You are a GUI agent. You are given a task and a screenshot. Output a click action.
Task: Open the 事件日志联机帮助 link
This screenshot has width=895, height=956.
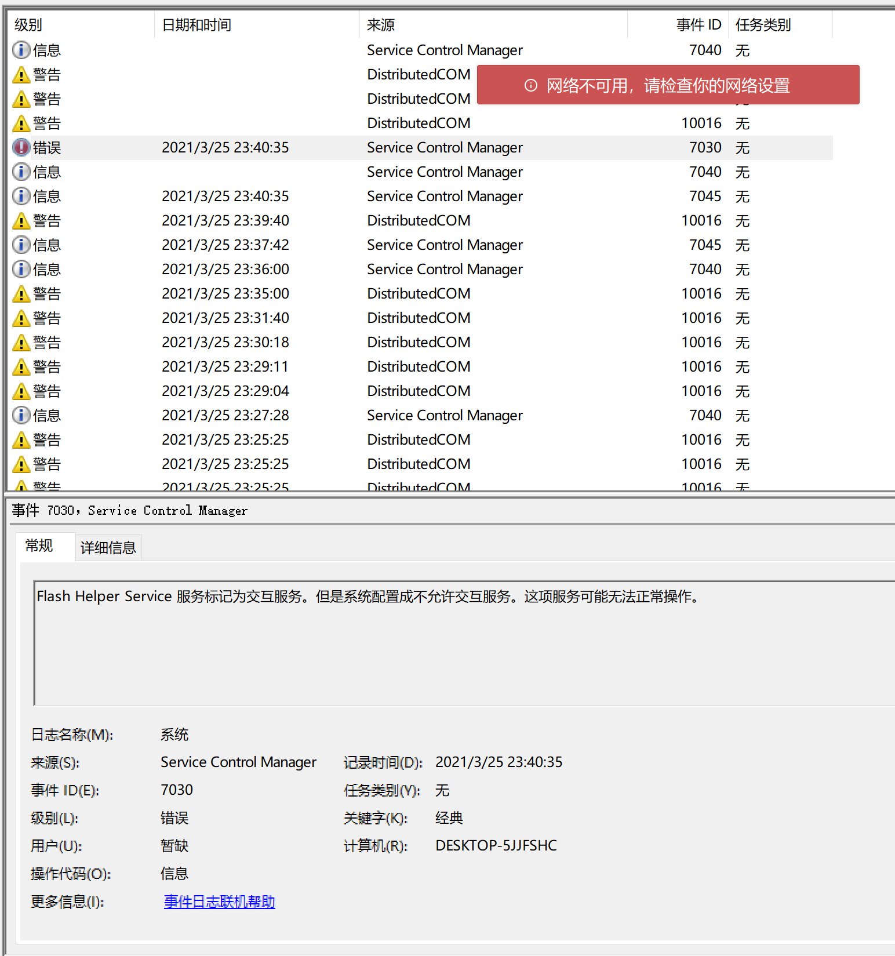[x=219, y=902]
